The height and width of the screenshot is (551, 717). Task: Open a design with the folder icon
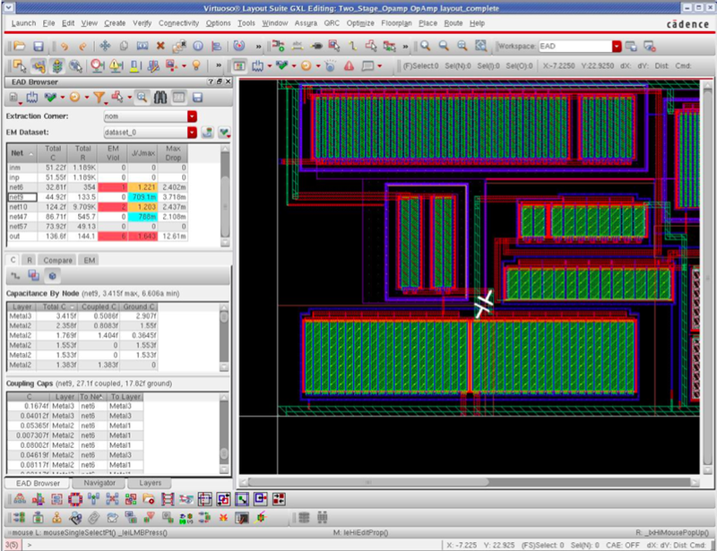[19, 46]
